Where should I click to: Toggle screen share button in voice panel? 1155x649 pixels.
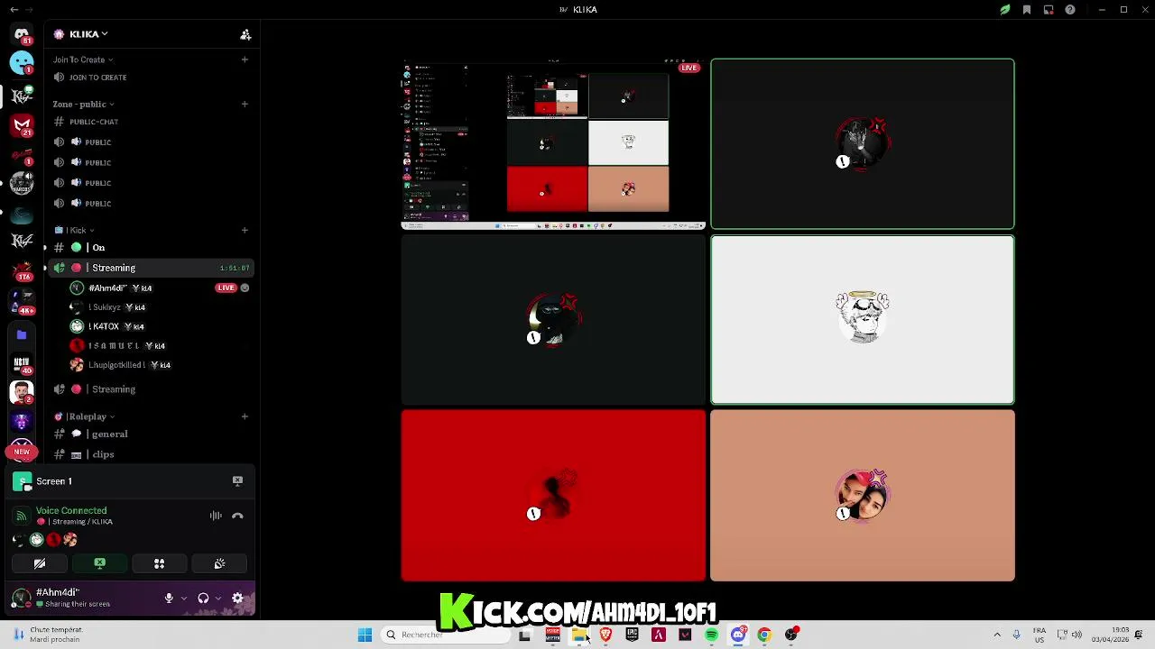[x=99, y=564]
